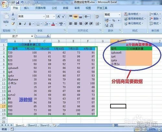Switch to Sheet3 worksheet
The image size is (162, 132).
tap(45, 125)
